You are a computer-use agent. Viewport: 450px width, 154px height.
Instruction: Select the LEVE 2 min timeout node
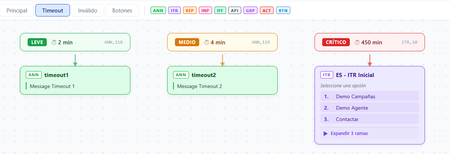75,42
